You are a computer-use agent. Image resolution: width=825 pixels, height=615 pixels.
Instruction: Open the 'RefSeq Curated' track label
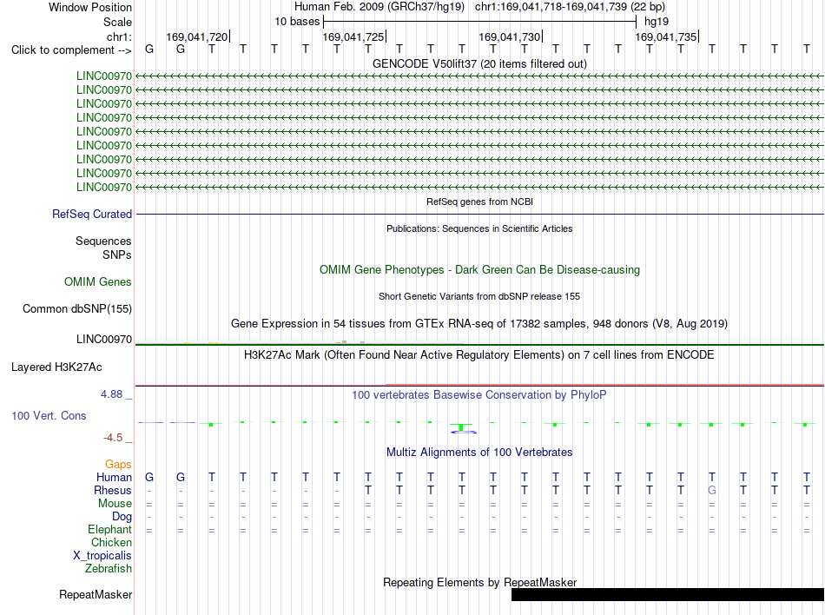click(x=92, y=214)
